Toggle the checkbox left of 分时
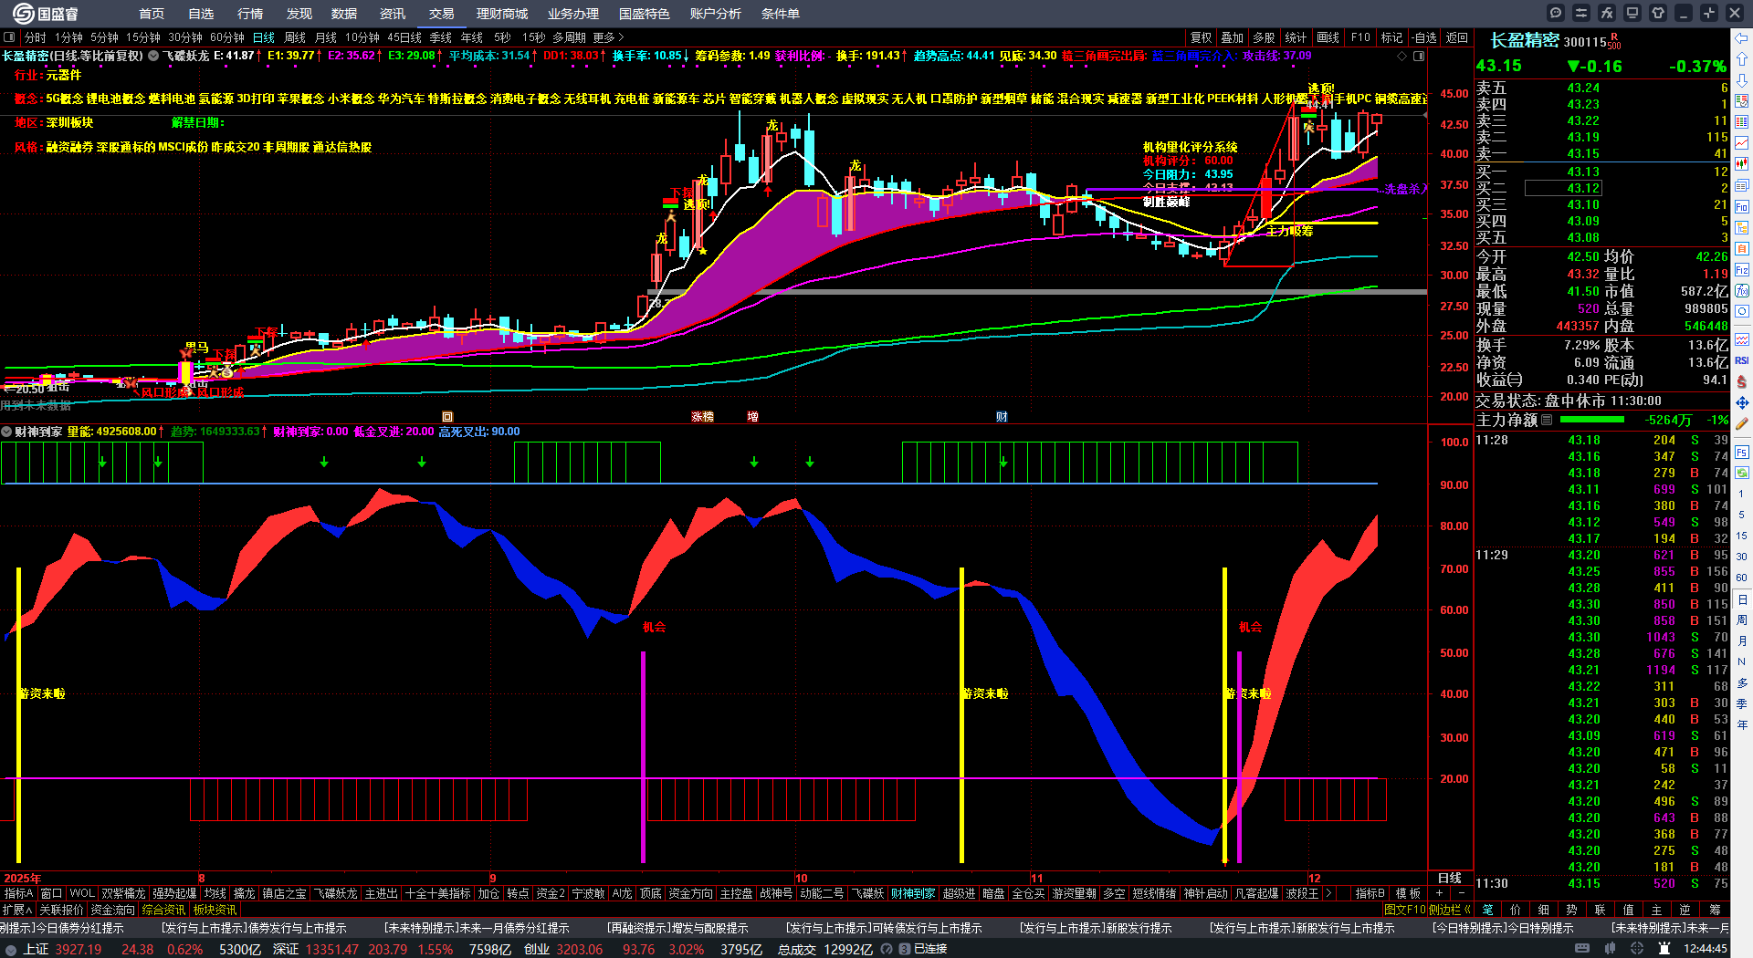This screenshot has height=958, width=1753. point(9,37)
